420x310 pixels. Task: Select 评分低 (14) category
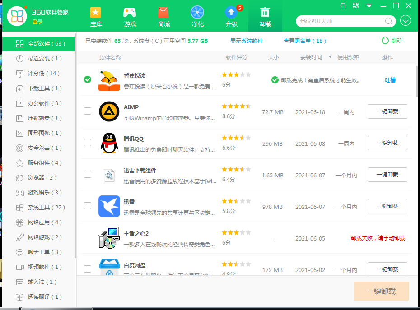[38, 74]
